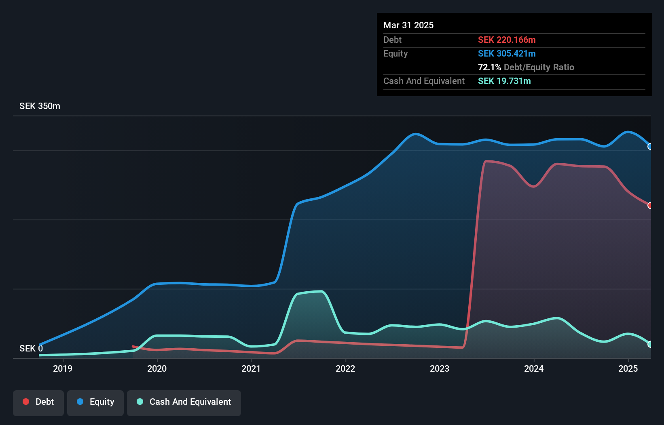Screen dimensions: 664x425
Task: Select the 2023 axis label
Action: [x=440, y=368]
